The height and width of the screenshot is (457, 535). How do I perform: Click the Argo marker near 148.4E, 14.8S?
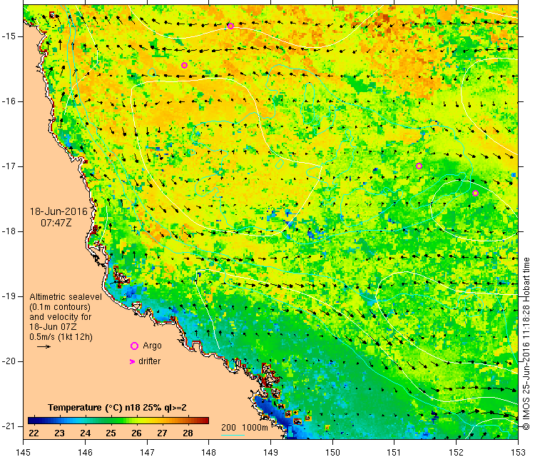(230, 26)
